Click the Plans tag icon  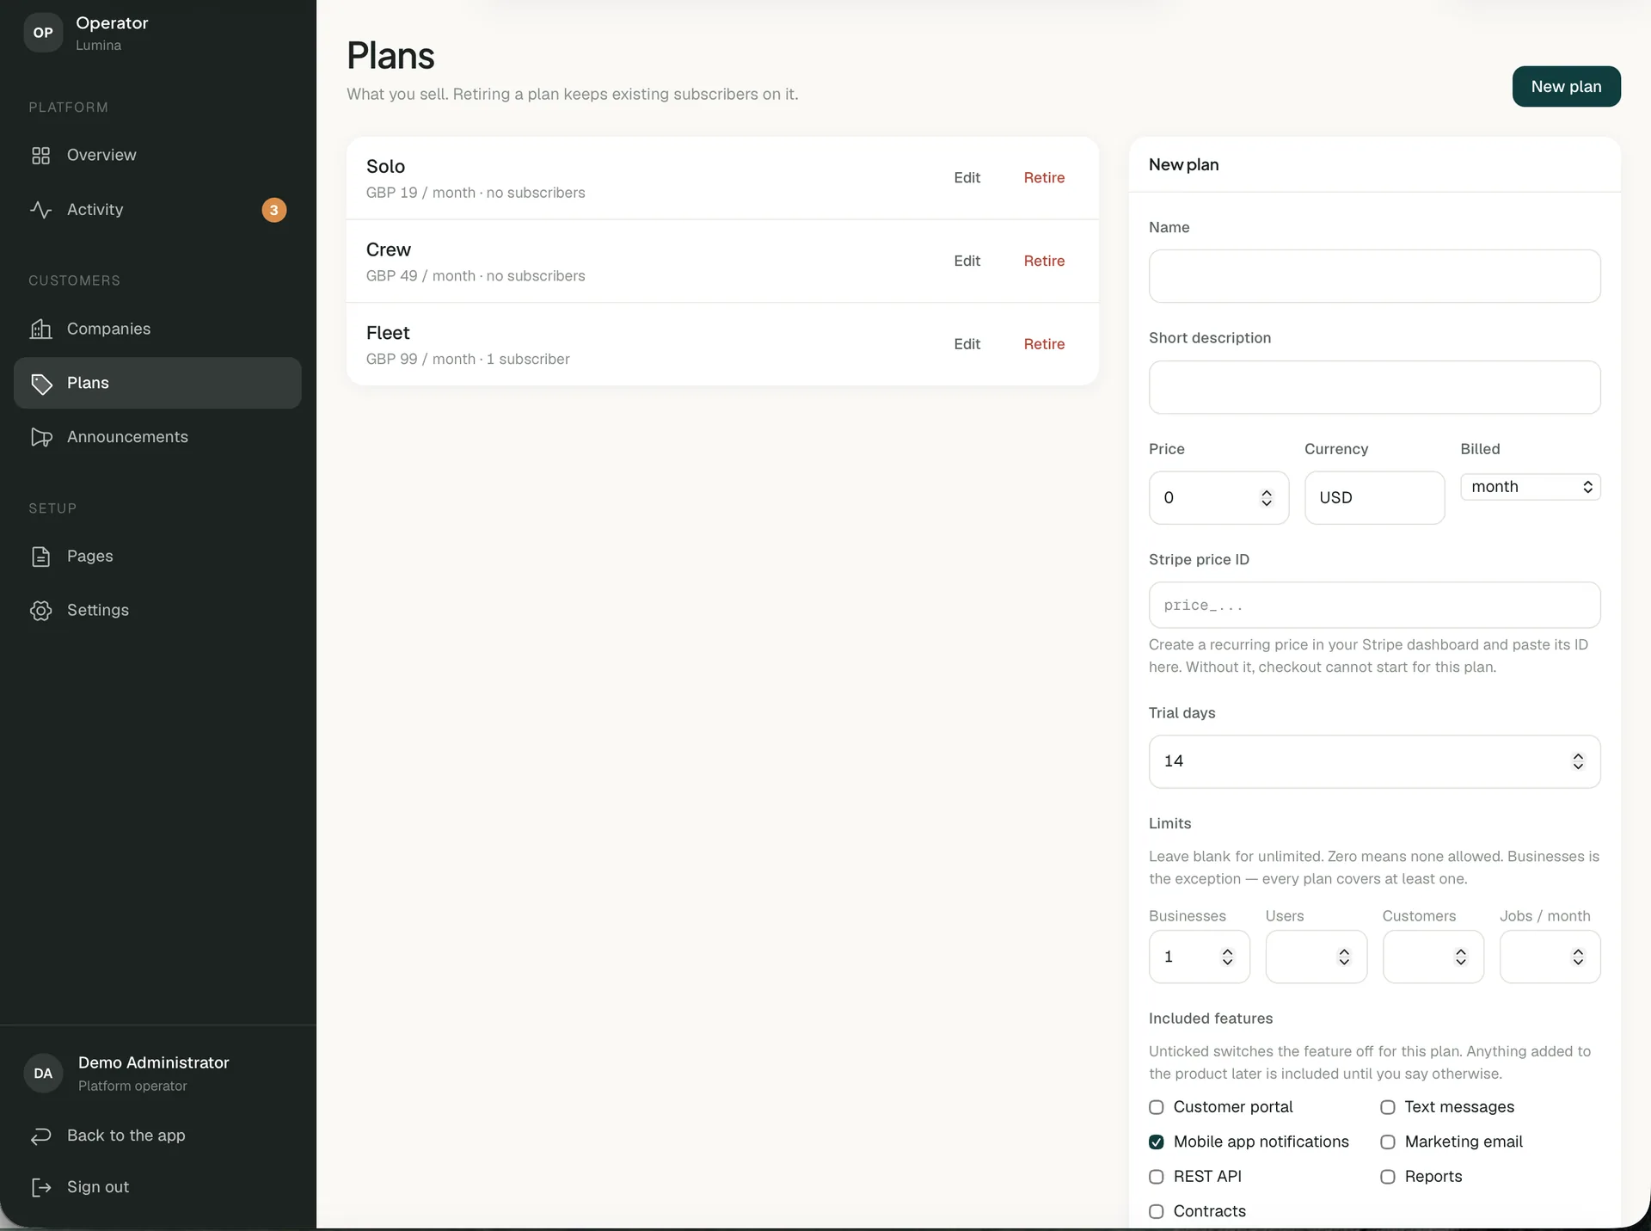[x=40, y=383]
